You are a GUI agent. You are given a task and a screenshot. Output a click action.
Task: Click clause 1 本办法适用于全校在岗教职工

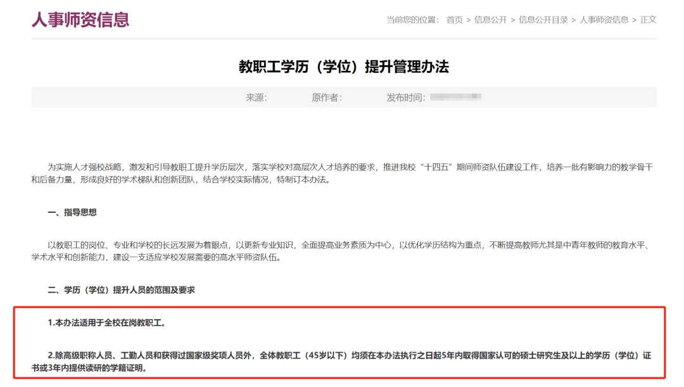pos(106,323)
